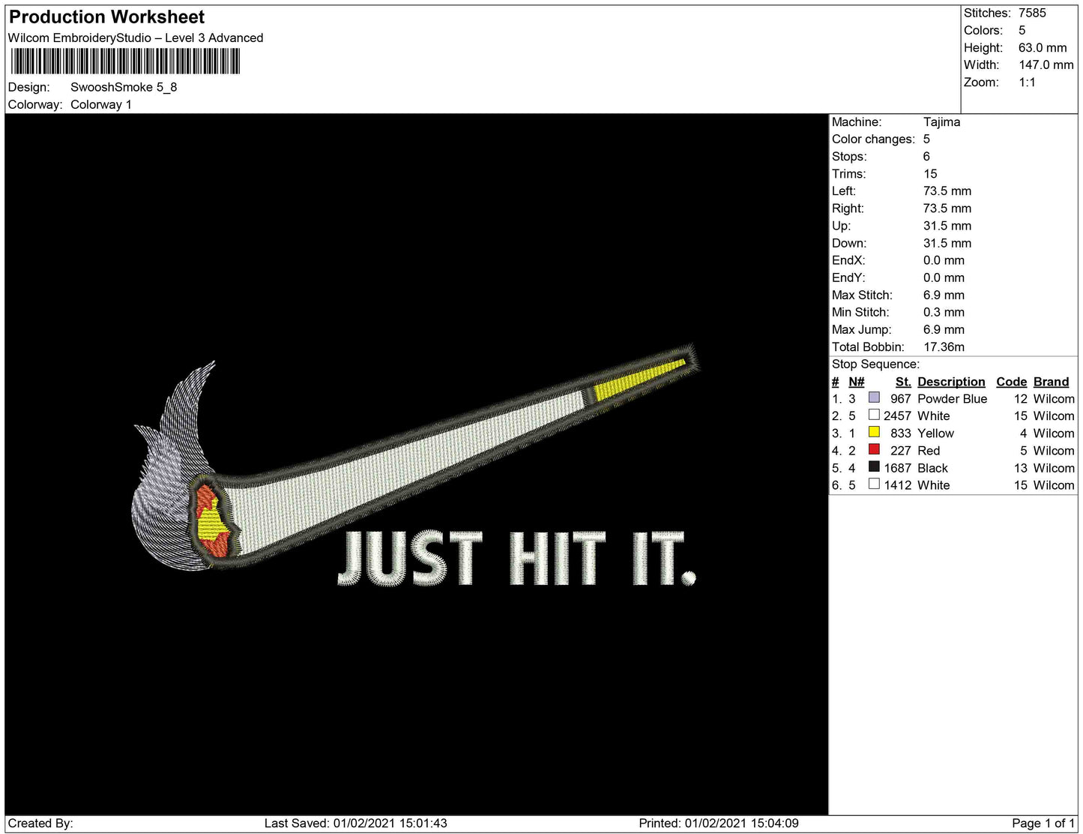This screenshot has height=834, width=1083.
Task: Click the 'Yellow' description text
Action: [x=935, y=433]
